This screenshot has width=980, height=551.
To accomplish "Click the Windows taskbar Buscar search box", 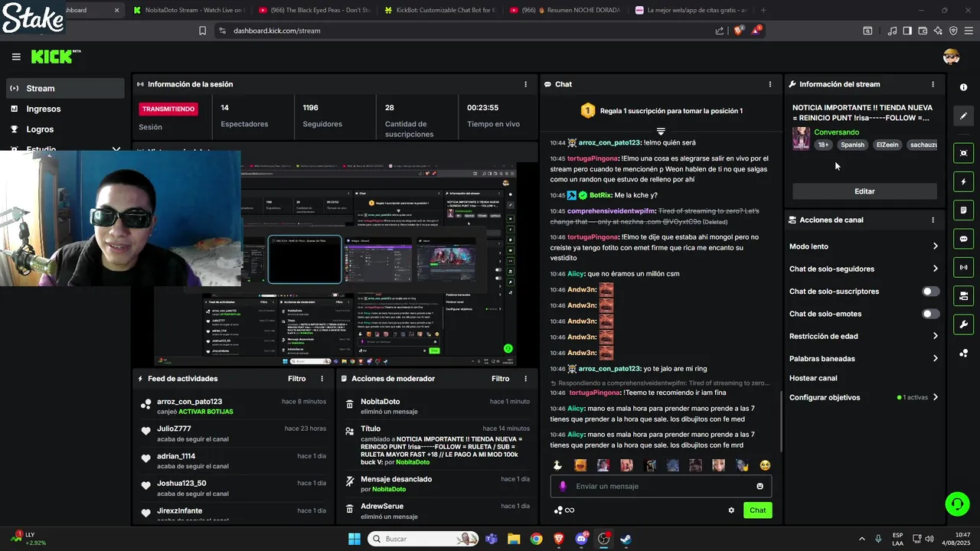I will [x=423, y=539].
